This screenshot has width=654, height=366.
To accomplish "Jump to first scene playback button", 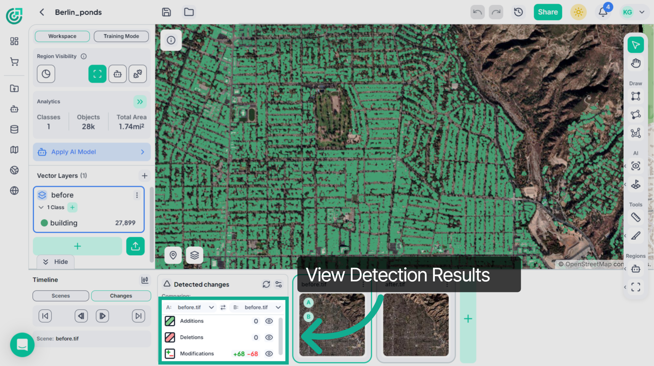I will click(x=45, y=316).
